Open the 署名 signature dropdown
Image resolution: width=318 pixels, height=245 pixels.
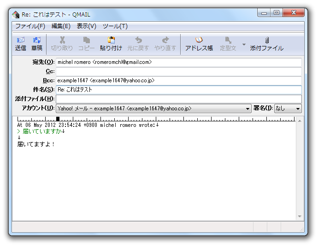[288, 108]
